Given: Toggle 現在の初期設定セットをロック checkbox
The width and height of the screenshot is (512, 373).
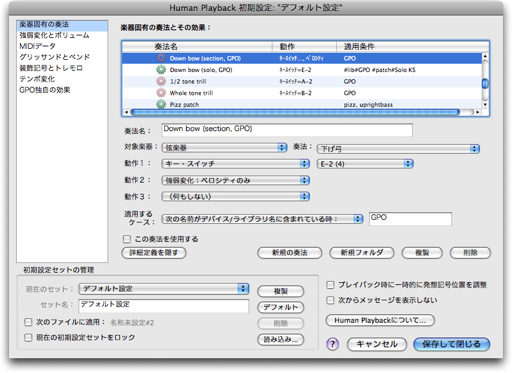Looking at the screenshot, I should tap(28, 338).
